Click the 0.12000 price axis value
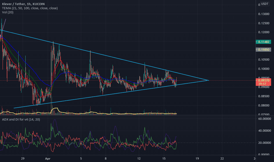 coord(264,32)
